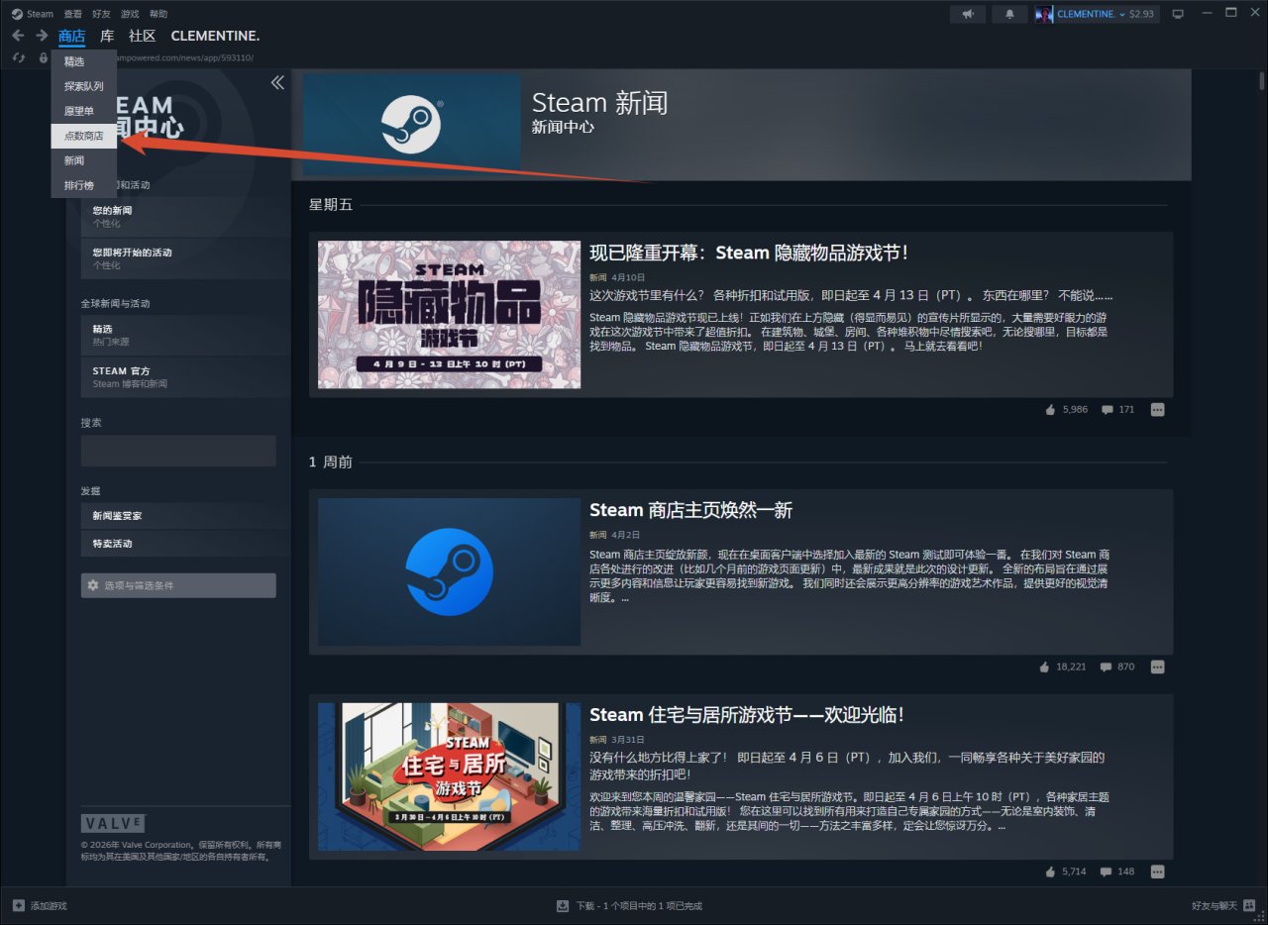Choose 排行榜 from the store dropdown

point(84,185)
